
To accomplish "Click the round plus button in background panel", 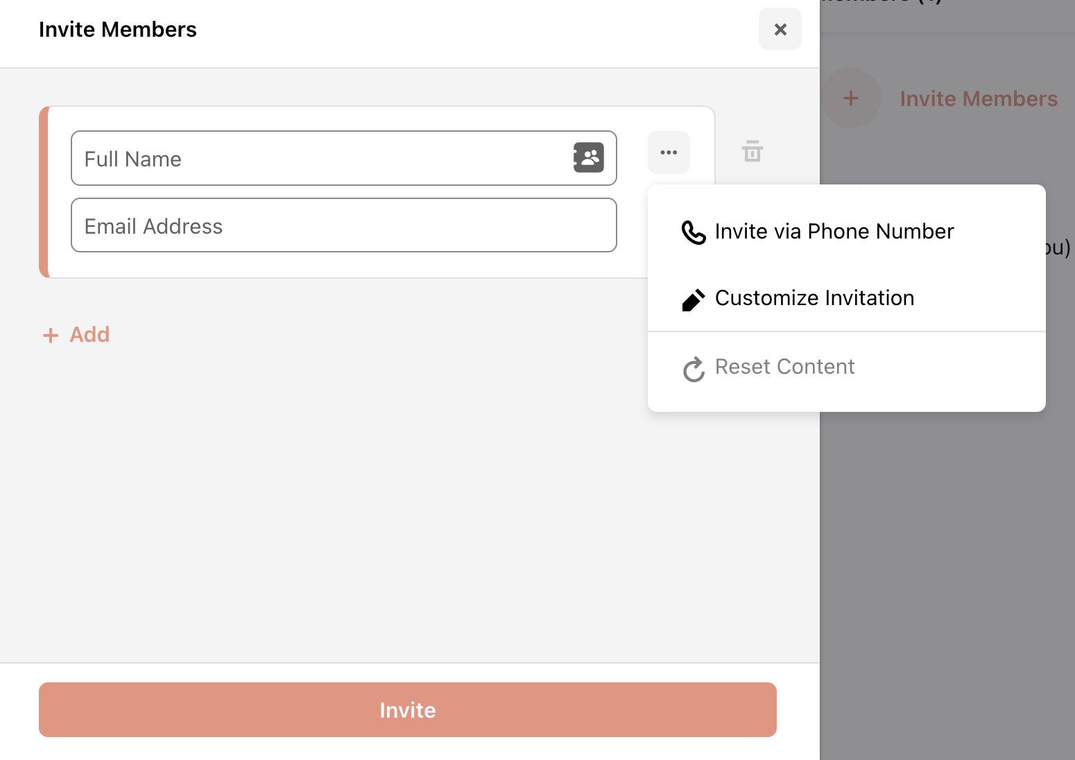I will (851, 98).
